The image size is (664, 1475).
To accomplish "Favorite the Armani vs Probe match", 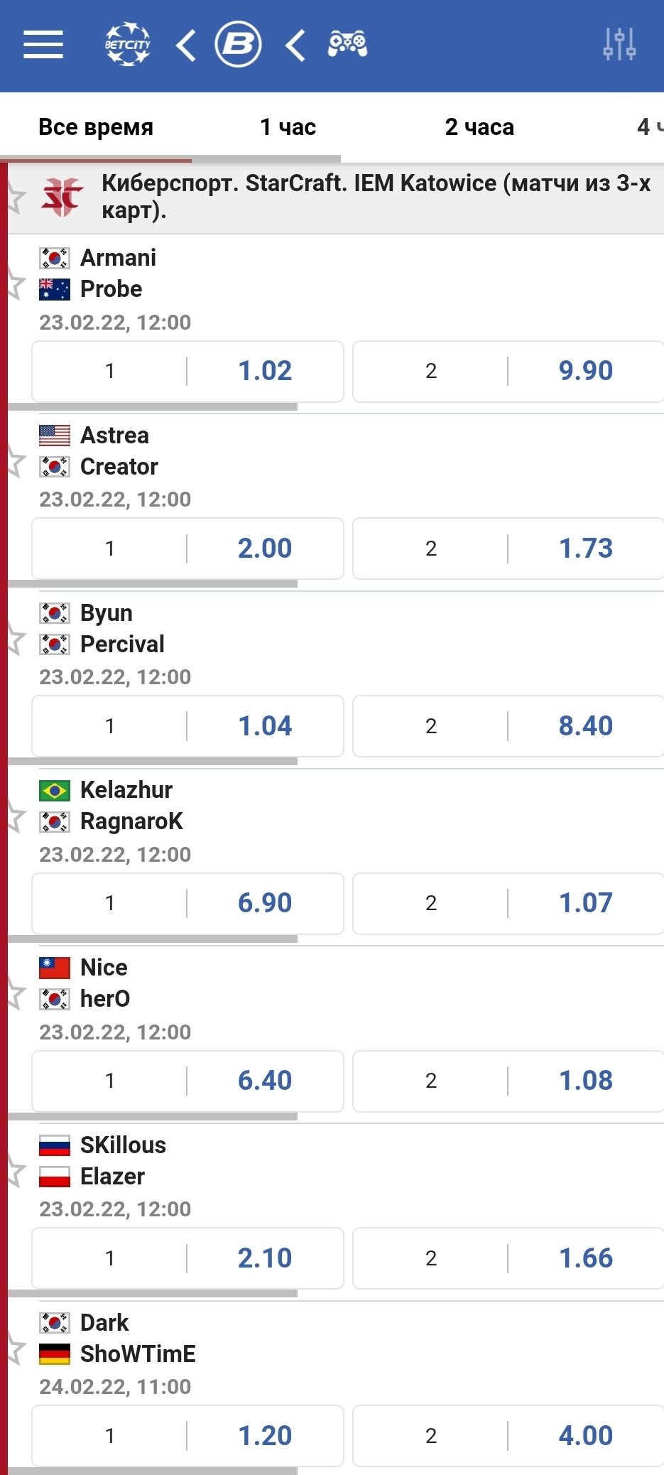I will [14, 285].
